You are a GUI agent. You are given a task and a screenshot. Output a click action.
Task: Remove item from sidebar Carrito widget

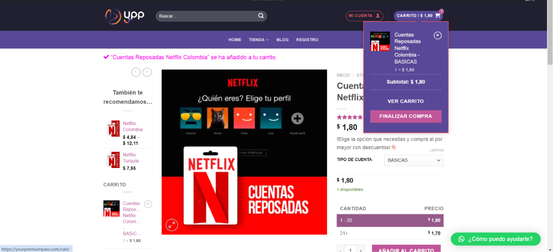tap(148, 204)
